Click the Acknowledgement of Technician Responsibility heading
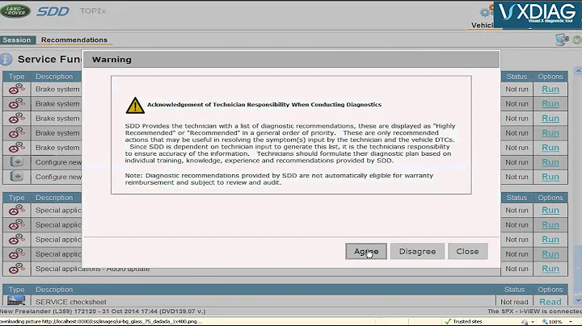Image resolution: width=582 pixels, height=326 pixels. tap(264, 105)
